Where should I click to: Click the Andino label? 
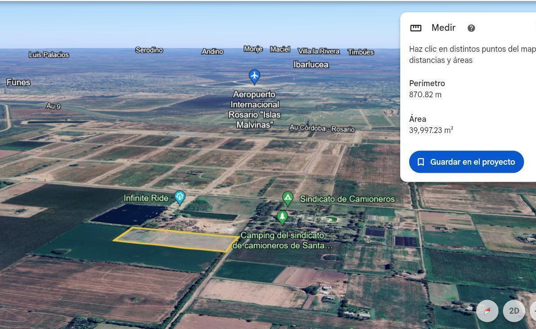tap(213, 51)
